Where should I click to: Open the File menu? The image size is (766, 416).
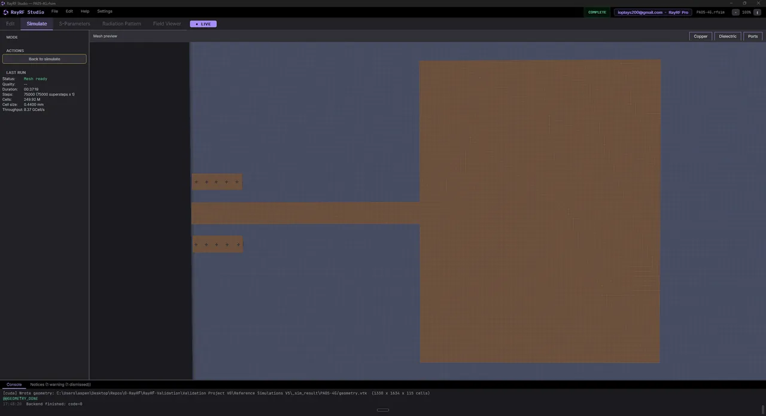(54, 11)
